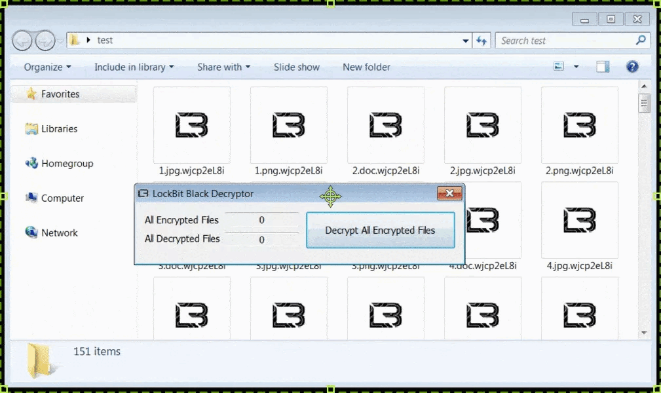Click the Back navigation arrow button
The height and width of the screenshot is (393, 661).
click(22, 41)
